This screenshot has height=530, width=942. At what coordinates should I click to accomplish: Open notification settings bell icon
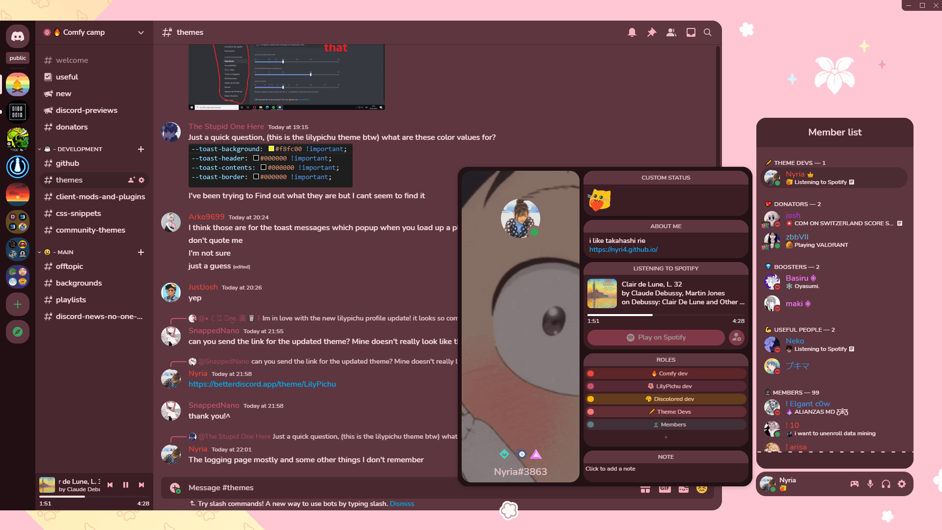(x=632, y=32)
